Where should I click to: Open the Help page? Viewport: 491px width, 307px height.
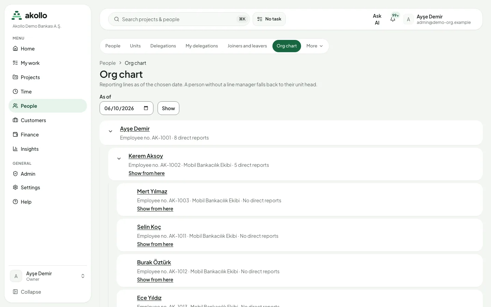tap(48, 202)
